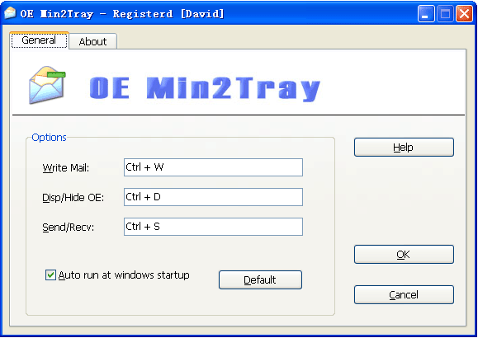Screen dimensions: 478x338
Task: Click the envelope icon in the title bar
Action: click(10, 13)
